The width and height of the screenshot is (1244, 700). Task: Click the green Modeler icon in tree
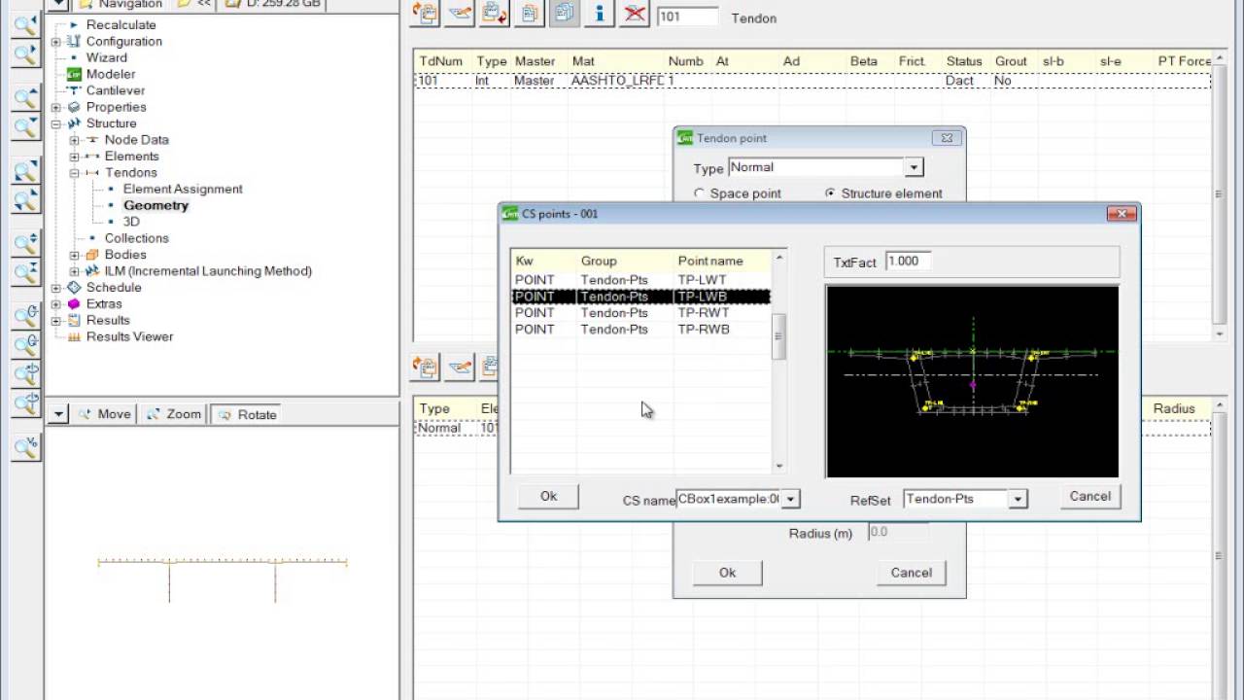click(x=74, y=74)
